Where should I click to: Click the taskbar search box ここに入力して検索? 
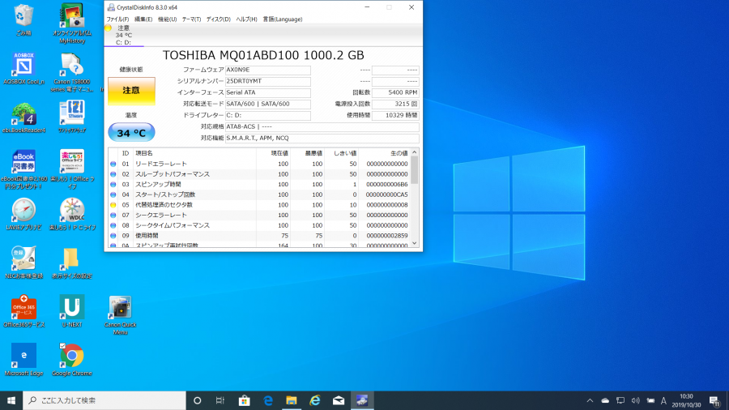pyautogui.click(x=104, y=400)
